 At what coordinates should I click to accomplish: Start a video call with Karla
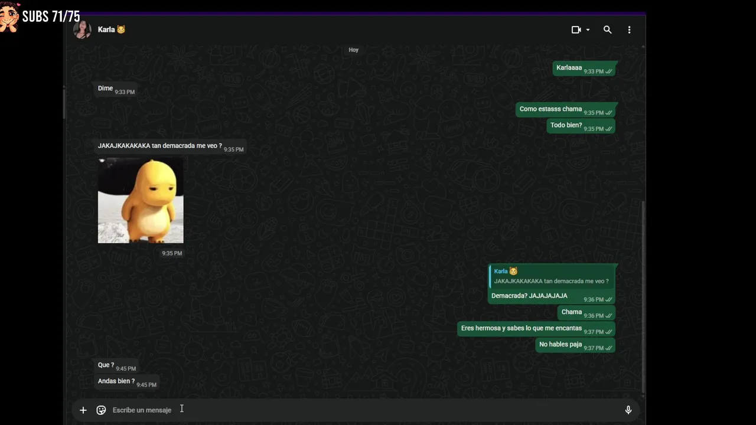(576, 30)
